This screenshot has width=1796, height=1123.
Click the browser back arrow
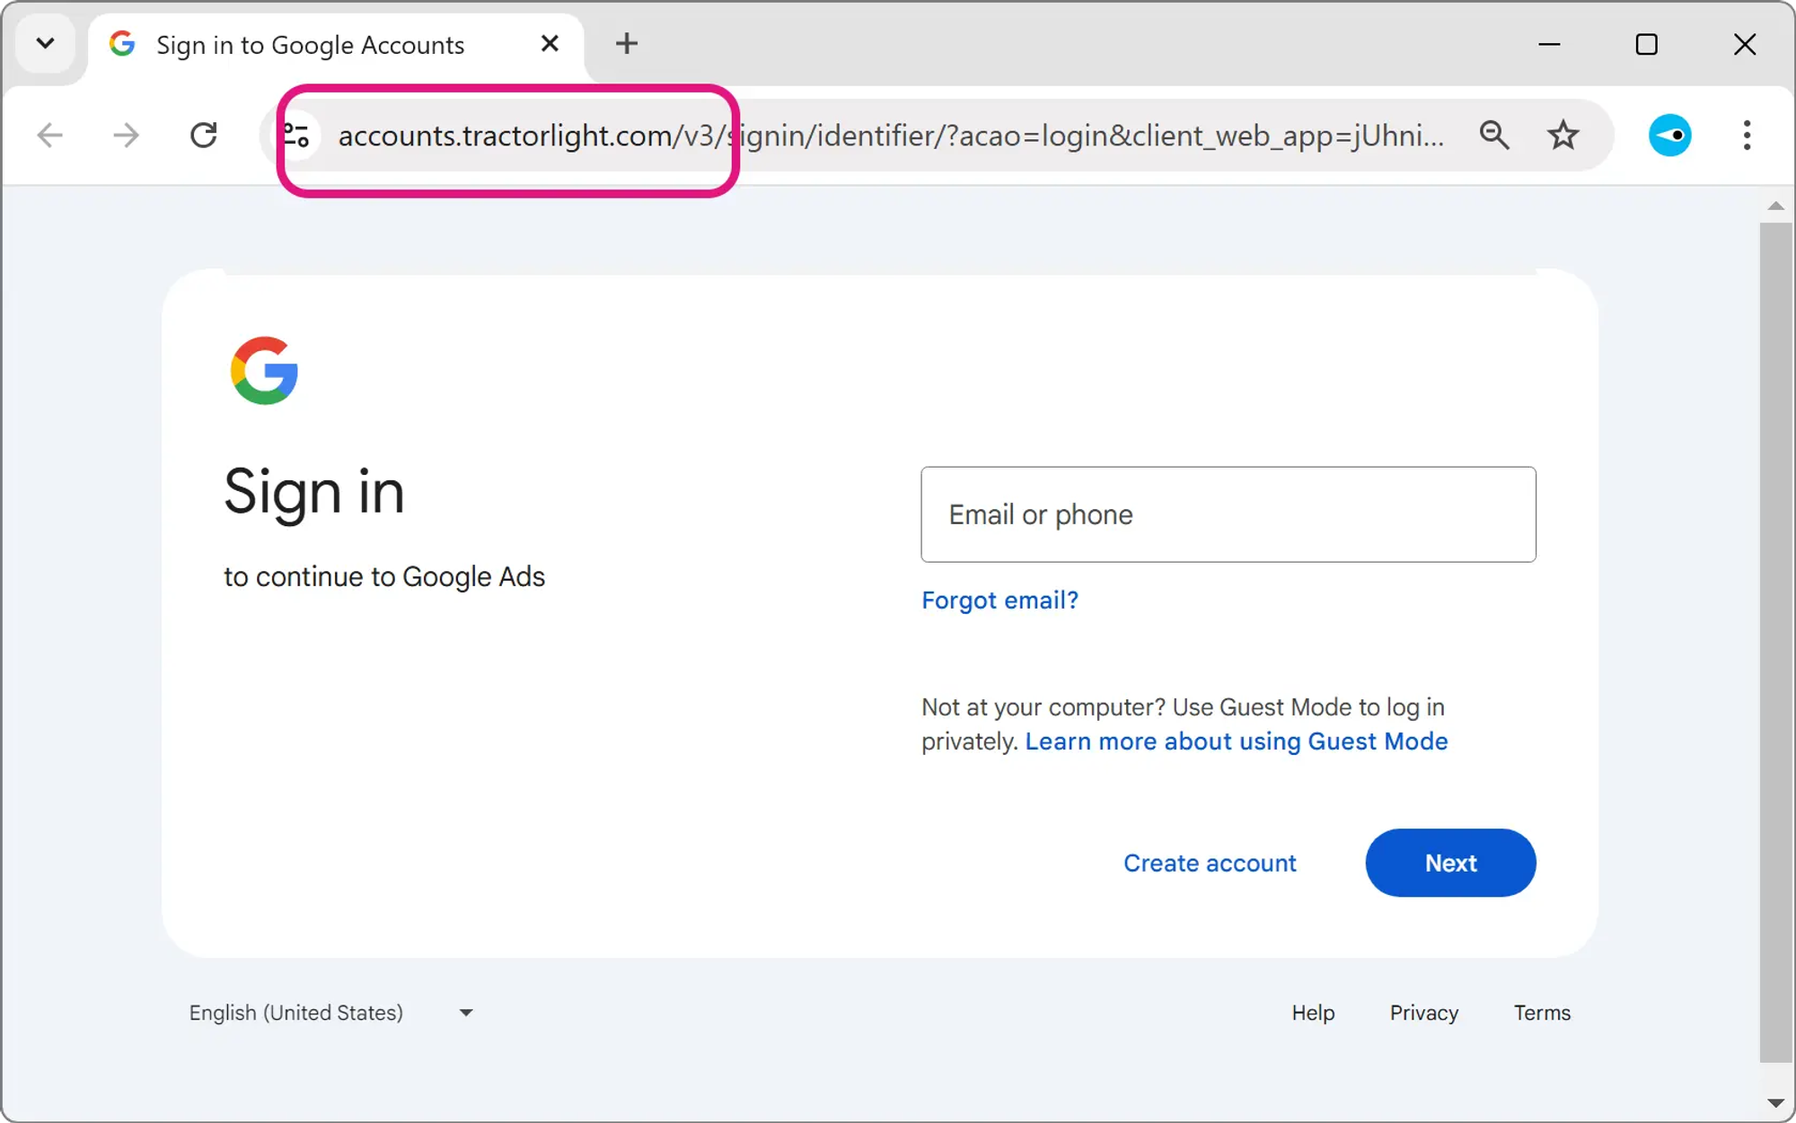(50, 136)
